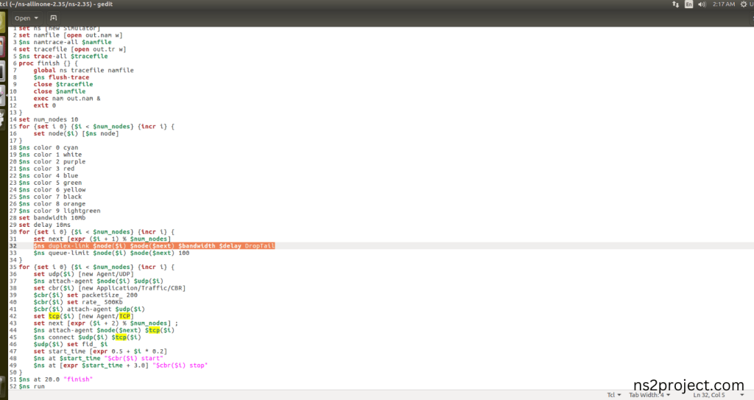Click the line '$udp($i) set fid_ $i'
The image size is (754, 400).
[x=71, y=345]
